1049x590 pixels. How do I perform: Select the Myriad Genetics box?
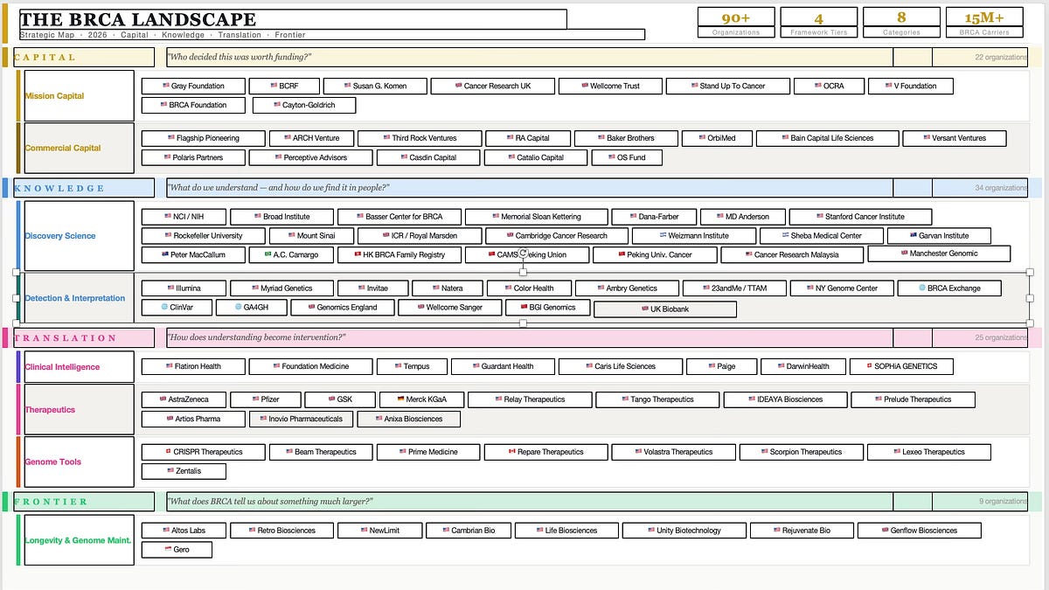[x=281, y=288]
